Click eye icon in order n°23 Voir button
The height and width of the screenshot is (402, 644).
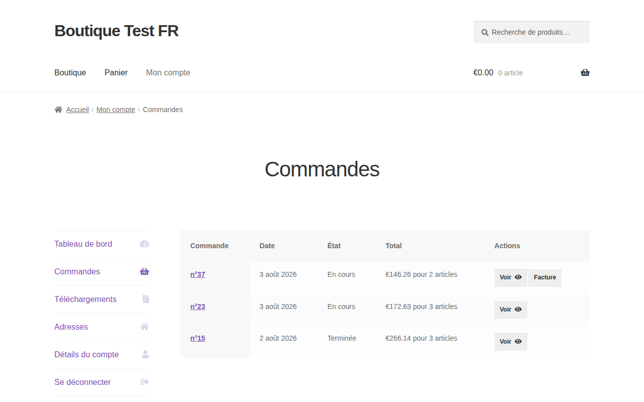coord(518,310)
